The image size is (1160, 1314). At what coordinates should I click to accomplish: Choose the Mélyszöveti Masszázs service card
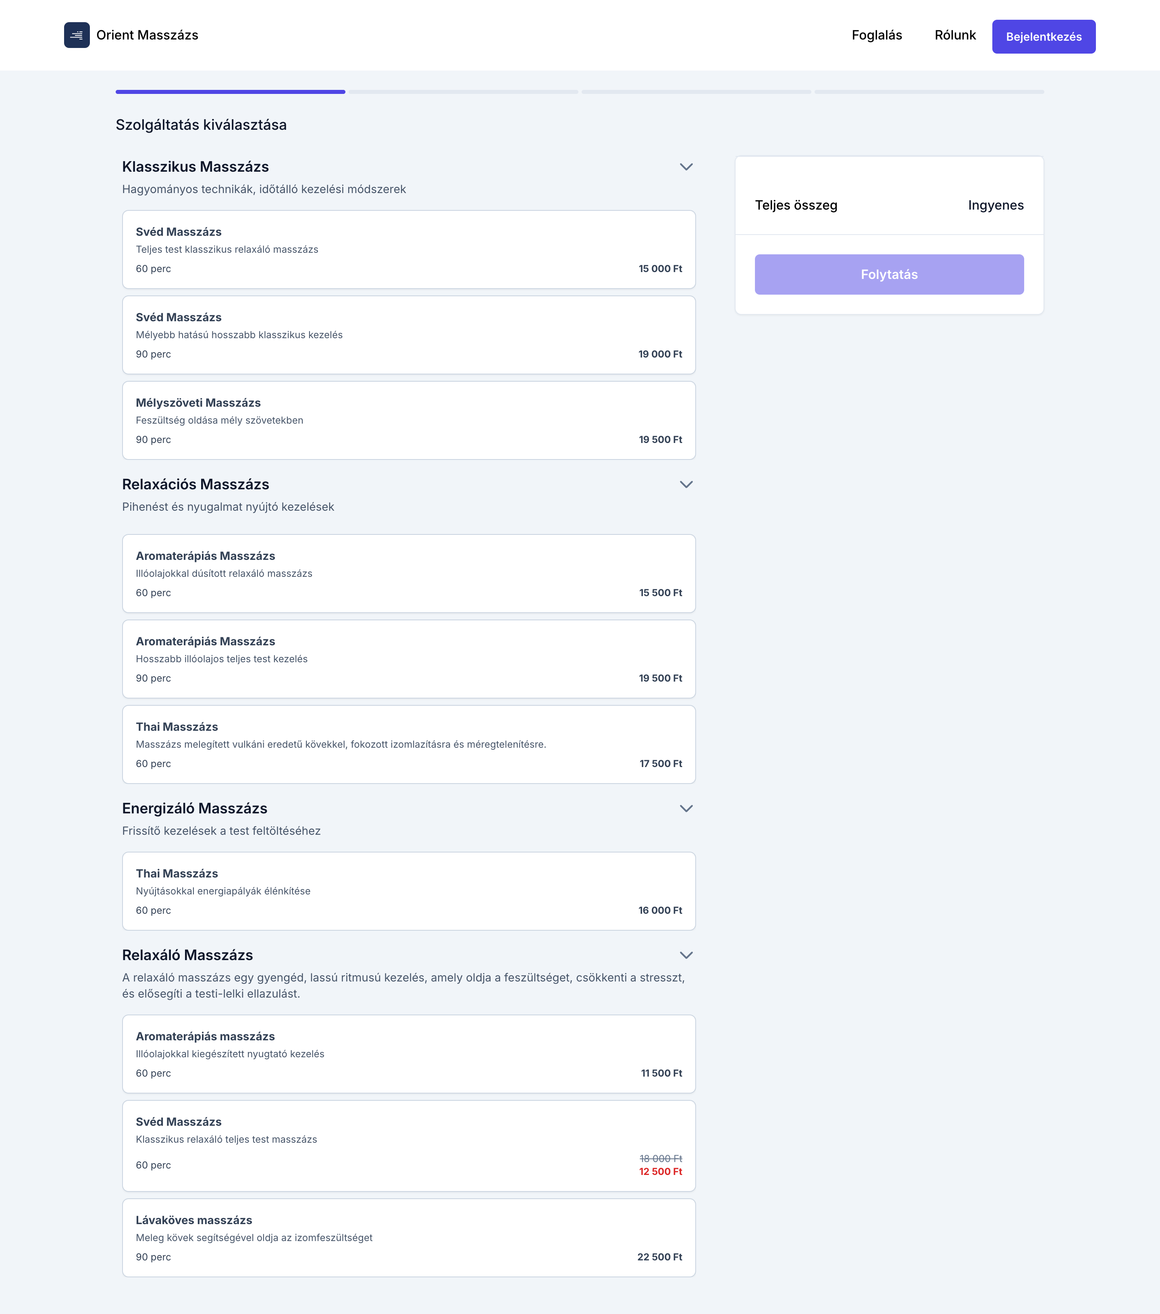pos(409,420)
